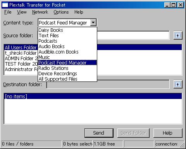Choose Daisy Books from content type list
The width and height of the screenshot is (186, 149).
tap(67, 30)
